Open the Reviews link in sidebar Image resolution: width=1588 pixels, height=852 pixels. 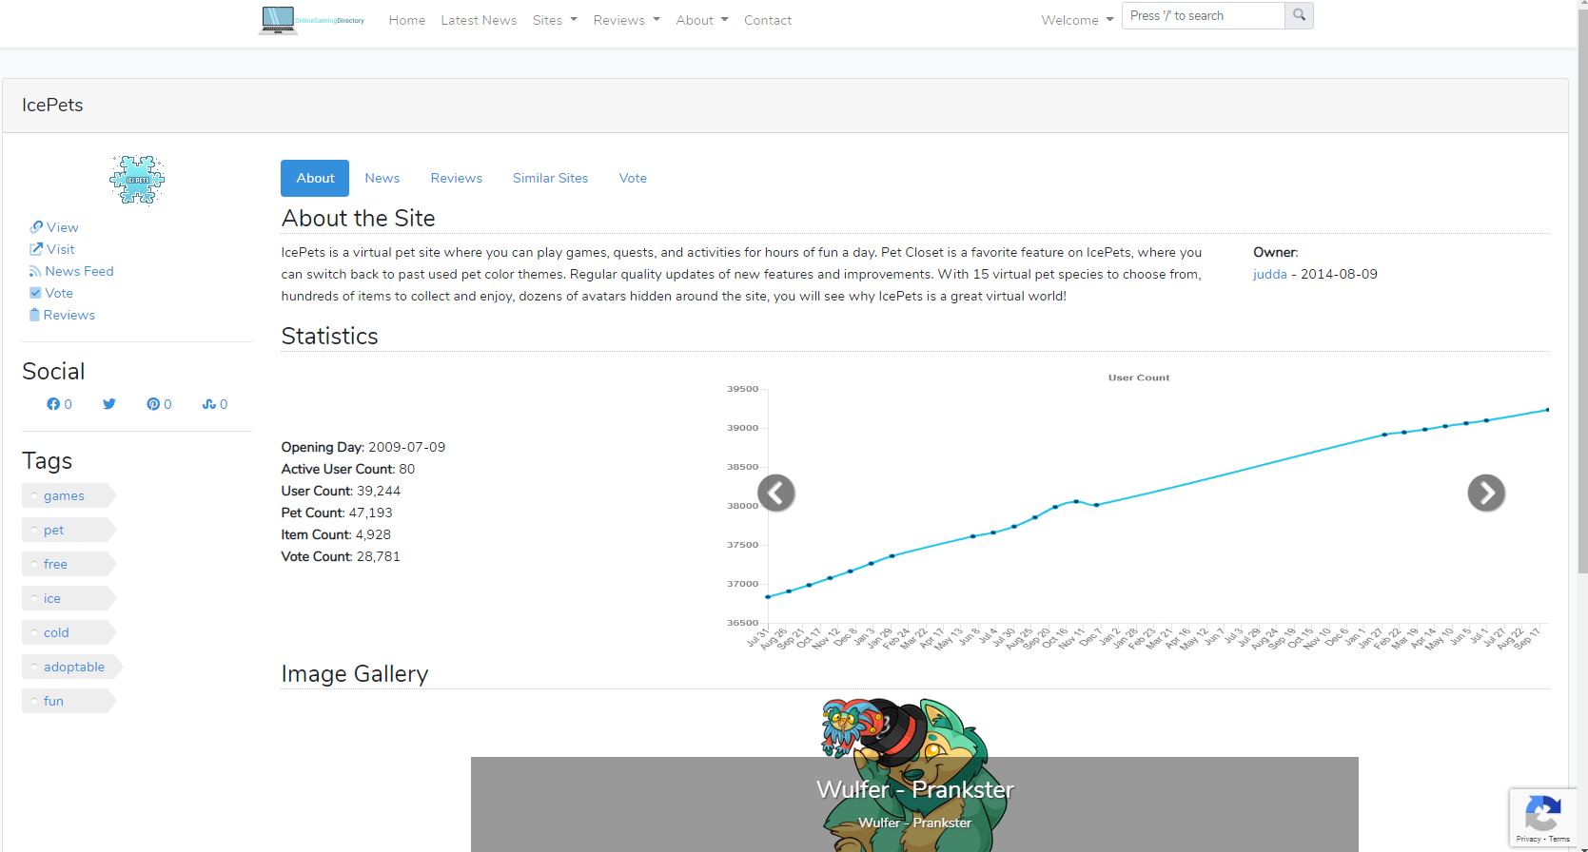pos(62,315)
